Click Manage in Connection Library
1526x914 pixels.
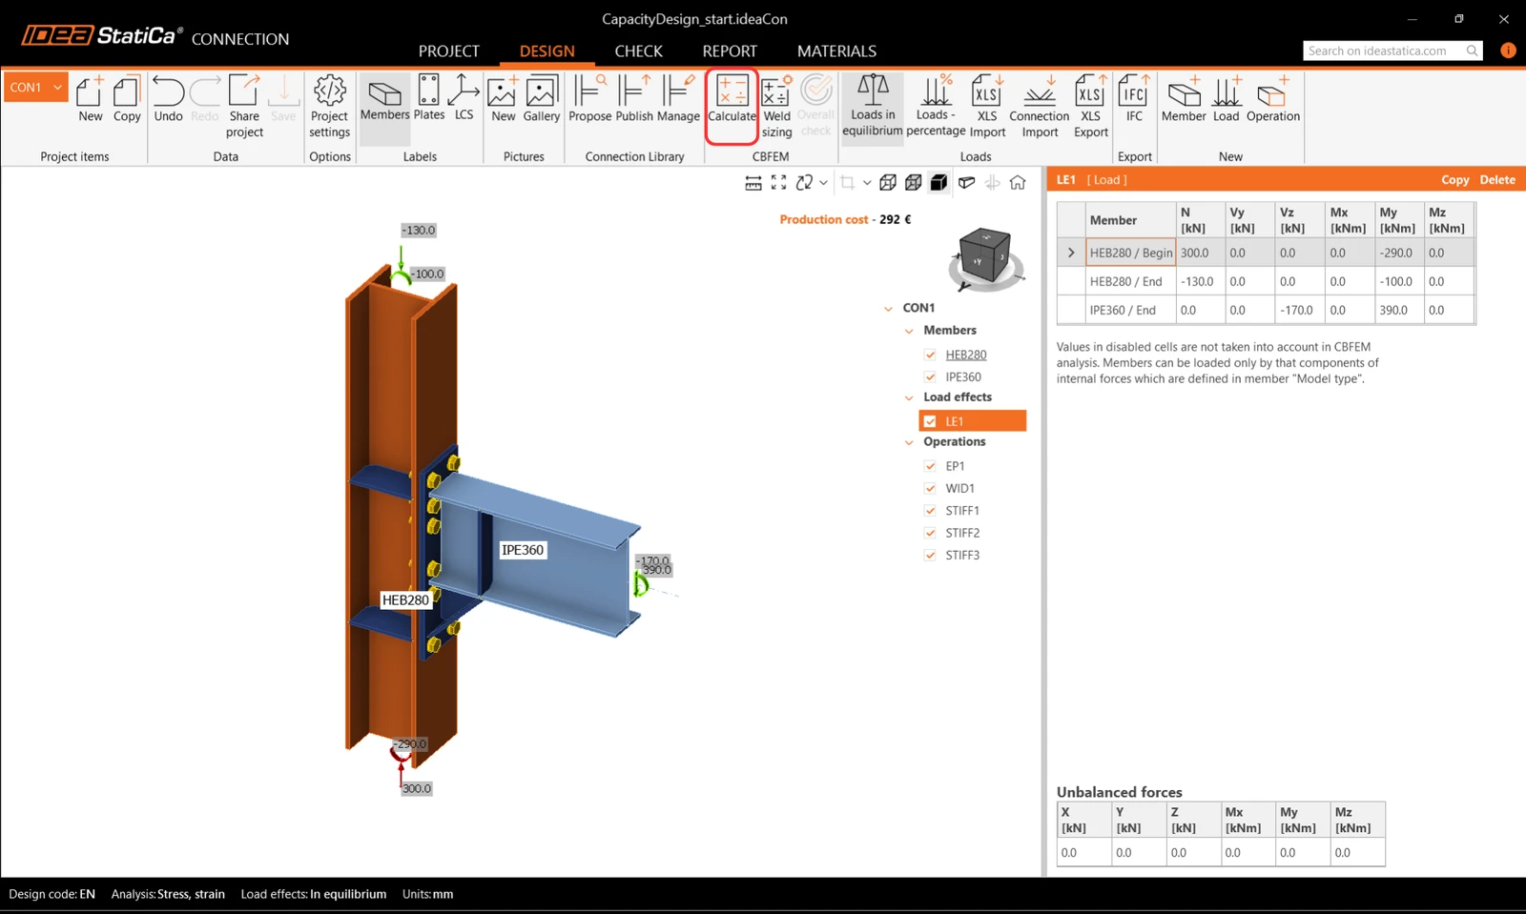coord(678,98)
